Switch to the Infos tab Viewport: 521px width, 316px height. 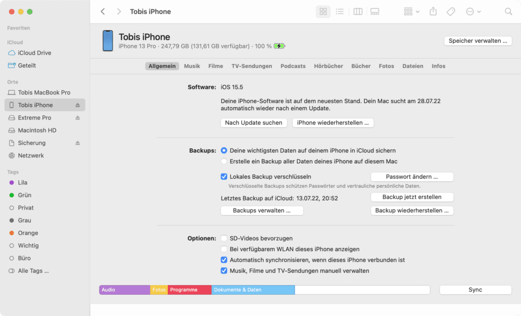click(x=438, y=66)
